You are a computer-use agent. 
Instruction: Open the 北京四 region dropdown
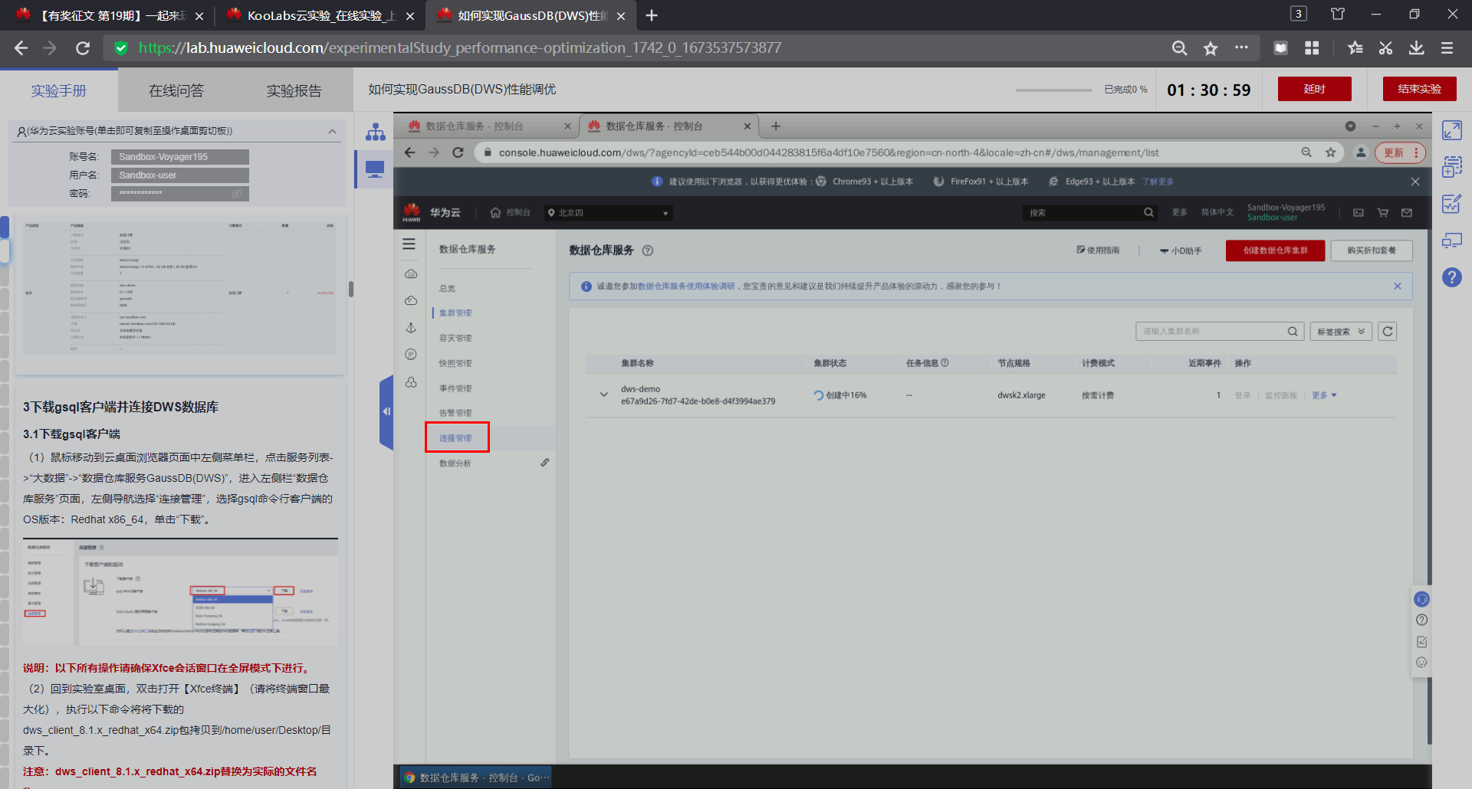(608, 213)
